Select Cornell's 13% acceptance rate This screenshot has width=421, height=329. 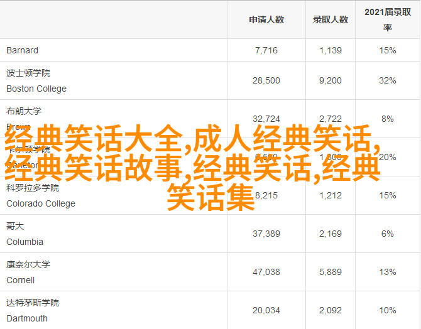pos(388,272)
